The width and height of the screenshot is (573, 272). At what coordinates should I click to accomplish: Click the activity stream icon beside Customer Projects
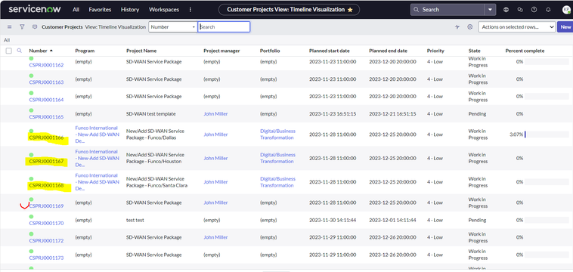click(x=35, y=27)
